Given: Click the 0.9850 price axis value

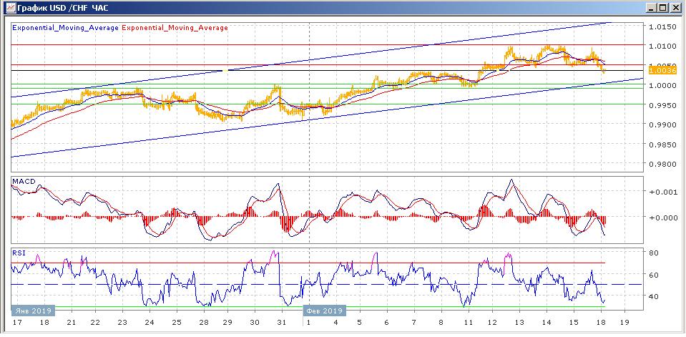Looking at the screenshot, I should pyautogui.click(x=662, y=145).
